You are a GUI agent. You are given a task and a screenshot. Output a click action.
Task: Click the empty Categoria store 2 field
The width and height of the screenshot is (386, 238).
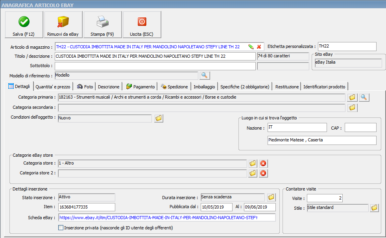coord(152,173)
